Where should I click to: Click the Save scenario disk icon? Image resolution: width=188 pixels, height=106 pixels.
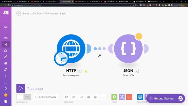tap(66, 97)
